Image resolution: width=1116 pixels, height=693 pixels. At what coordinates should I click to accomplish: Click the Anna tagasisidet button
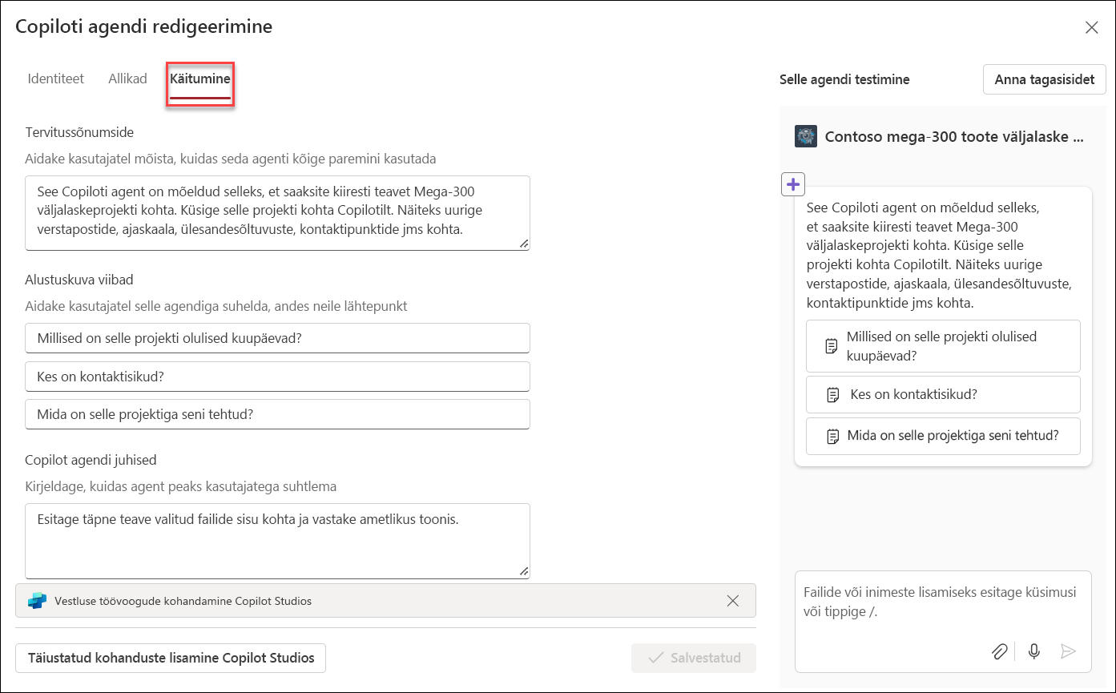[x=1045, y=79]
